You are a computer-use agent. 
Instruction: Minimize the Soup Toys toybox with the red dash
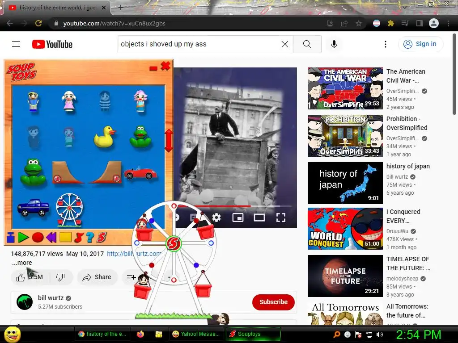click(x=153, y=68)
